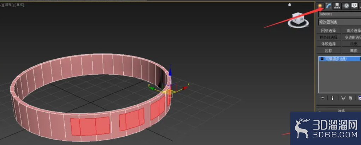This screenshot has width=361, height=145.
Task: Apply the 样条线选择 modifier button
Action: pos(329,37)
